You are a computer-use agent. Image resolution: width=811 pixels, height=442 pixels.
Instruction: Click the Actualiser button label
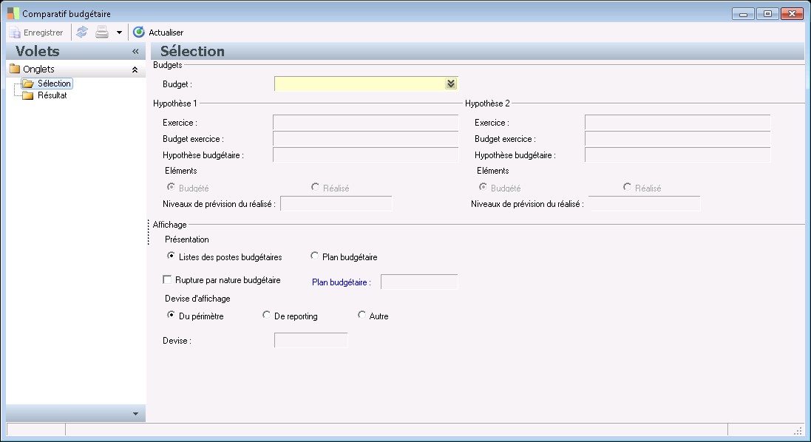(x=166, y=32)
